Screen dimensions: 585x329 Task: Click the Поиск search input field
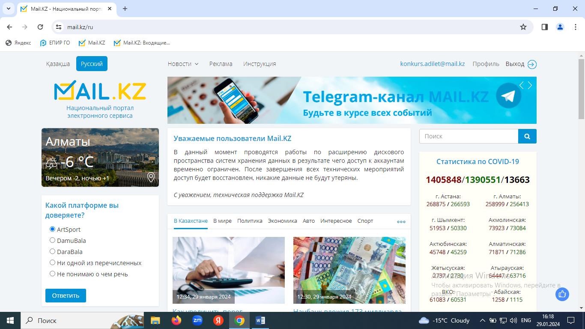469,136
